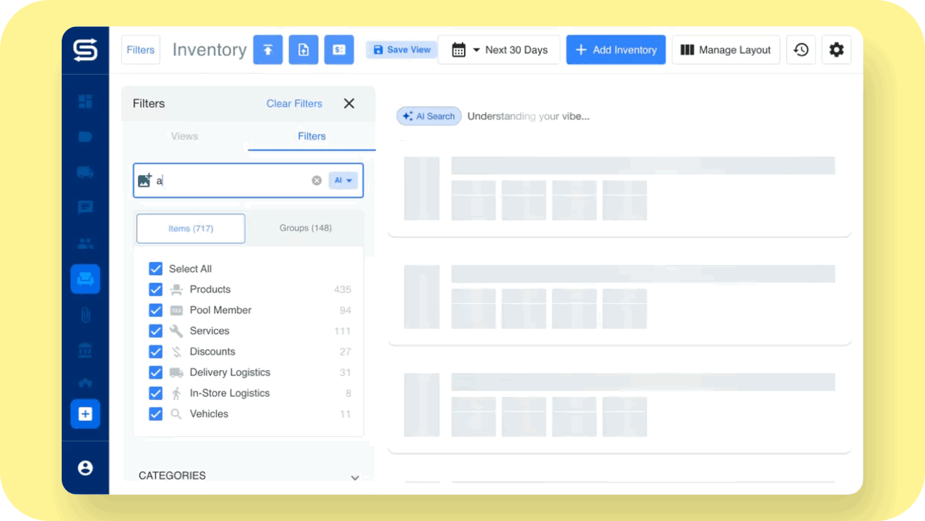Expand the CATEGORIES section
The image size is (925, 521).
coord(355,478)
